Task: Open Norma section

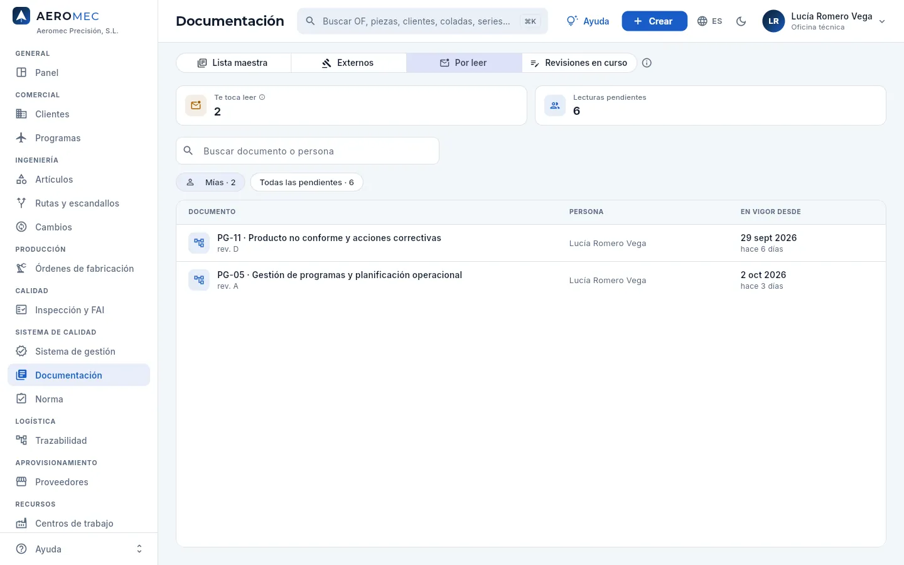Action: 78,399
